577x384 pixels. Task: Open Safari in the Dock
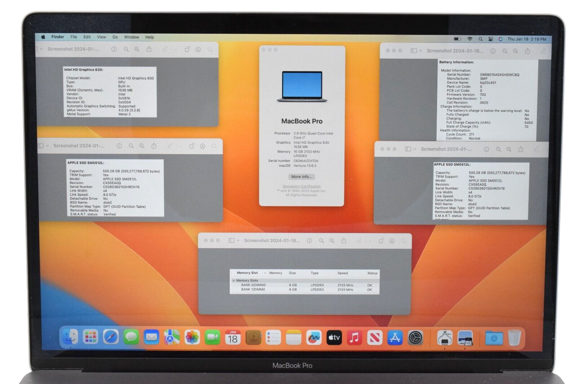tap(111, 337)
